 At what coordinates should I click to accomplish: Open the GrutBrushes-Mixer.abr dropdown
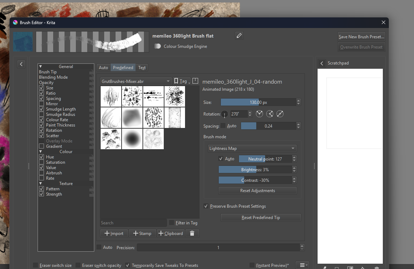coord(136,81)
